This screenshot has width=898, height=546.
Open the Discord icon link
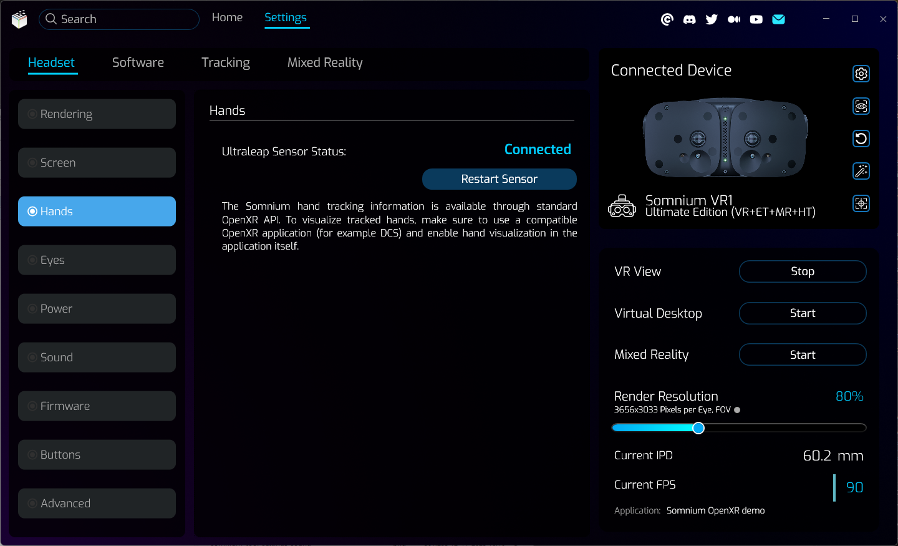pyautogui.click(x=689, y=19)
